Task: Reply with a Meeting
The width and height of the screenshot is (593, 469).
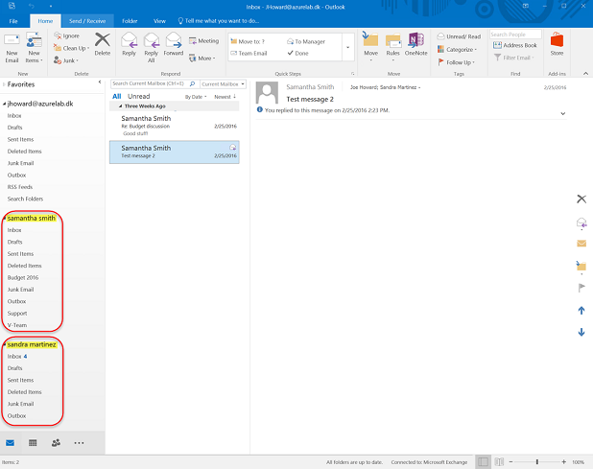Action: [203, 41]
